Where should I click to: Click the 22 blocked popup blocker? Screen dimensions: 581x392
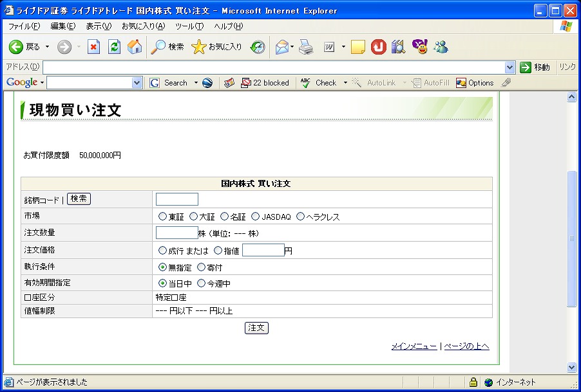pyautogui.click(x=265, y=83)
